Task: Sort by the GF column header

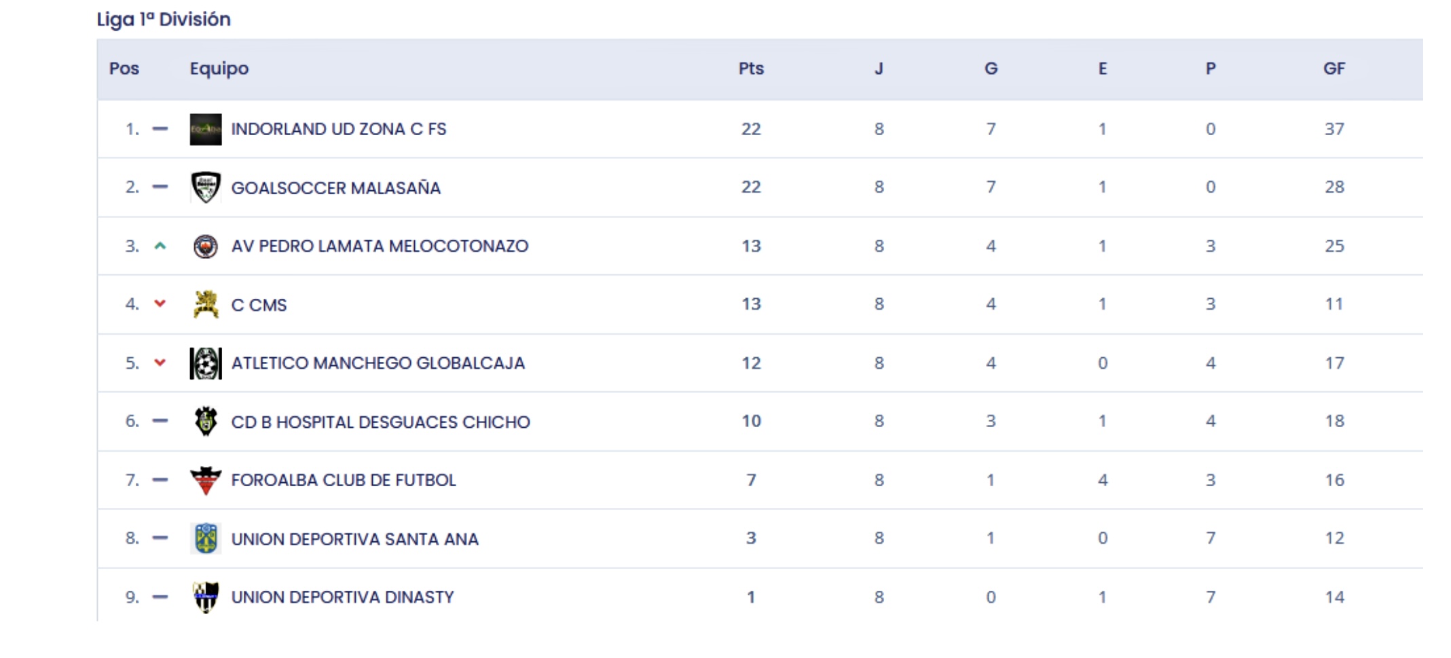Action: (x=1334, y=69)
